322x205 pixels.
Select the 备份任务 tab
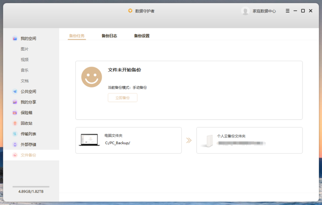(x=77, y=36)
